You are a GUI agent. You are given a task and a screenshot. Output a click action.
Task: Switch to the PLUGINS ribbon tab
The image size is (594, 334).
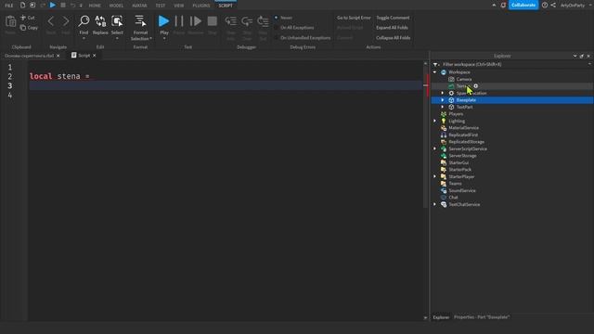coord(201,6)
